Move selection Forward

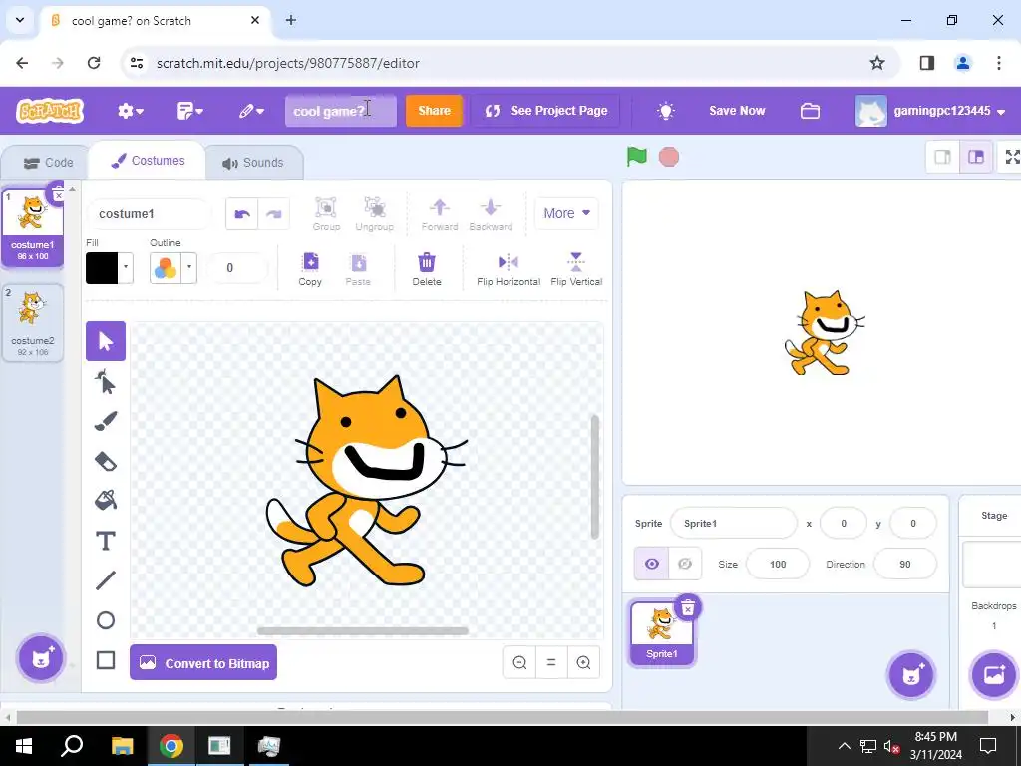coord(440,214)
